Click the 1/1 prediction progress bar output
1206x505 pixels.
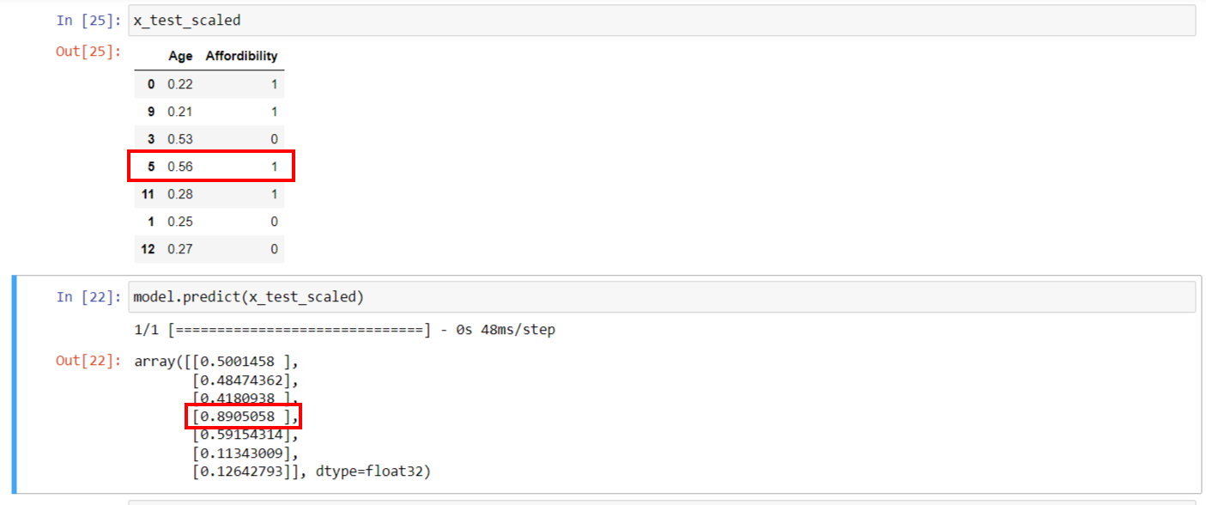344,330
